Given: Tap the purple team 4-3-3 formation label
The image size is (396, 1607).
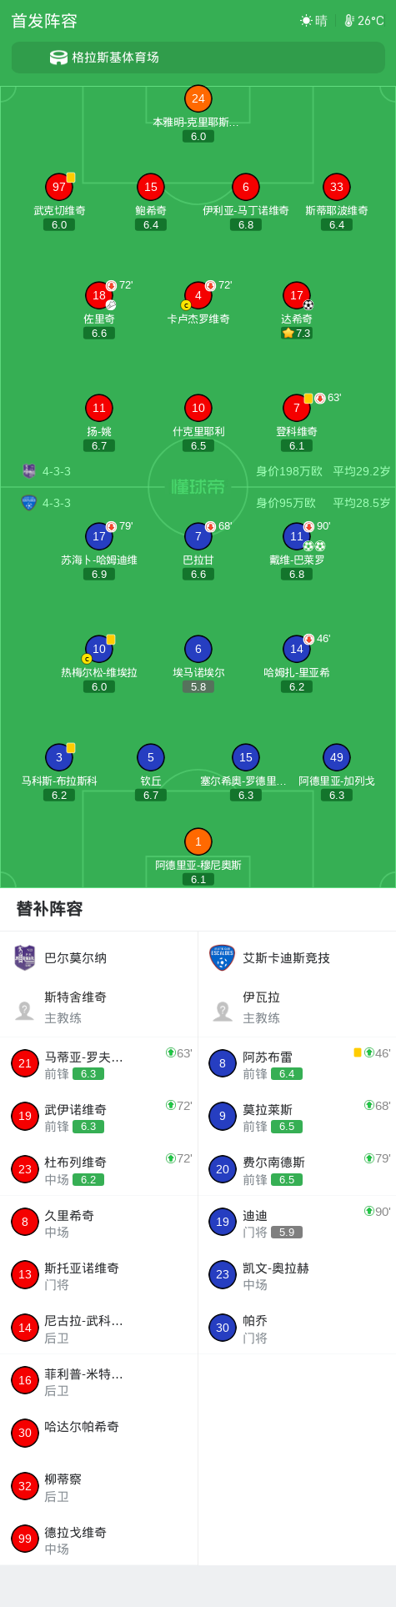Looking at the screenshot, I should point(57,471).
